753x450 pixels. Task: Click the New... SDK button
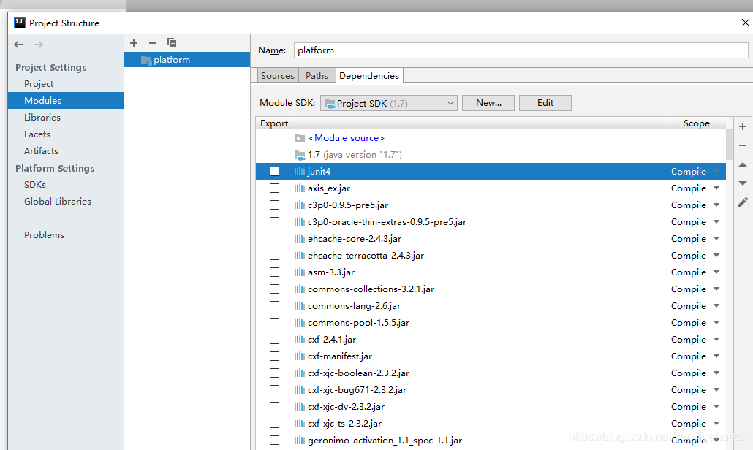point(488,103)
